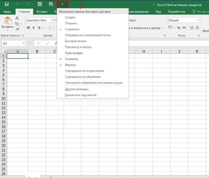The image size is (209, 178).
Task: Expand the borders dropdown arrow
Action: coord(54,28)
